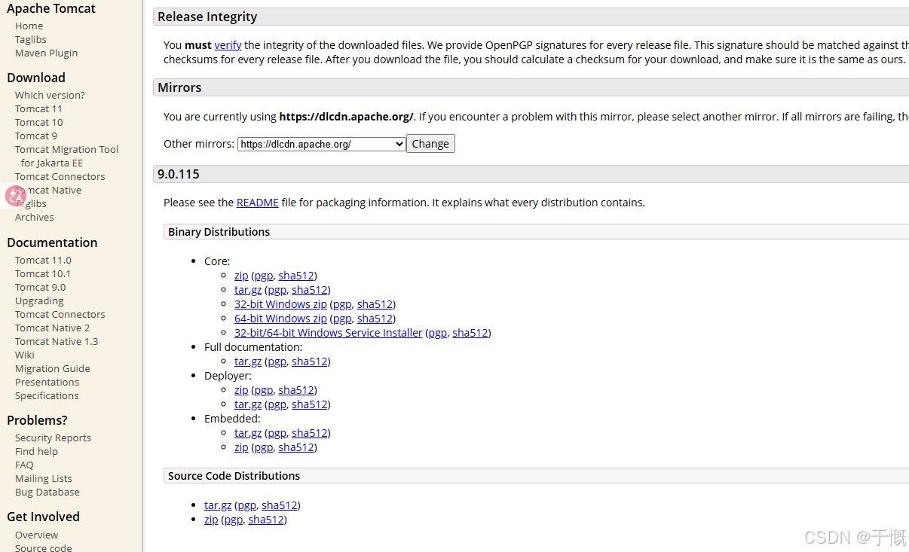The height and width of the screenshot is (552, 909).
Task: Open sha512 for Deployer zip
Action: click(x=296, y=390)
